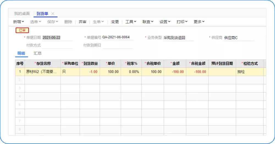This screenshot has height=144, width=275.
Task: Open the 选单 dropdown
Action: (35, 21)
